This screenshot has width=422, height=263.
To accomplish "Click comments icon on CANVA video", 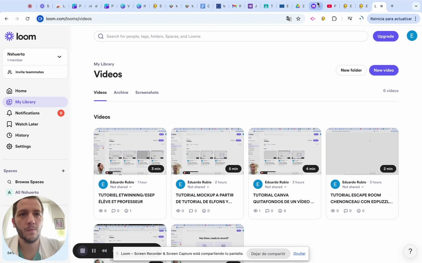I will [267, 211].
